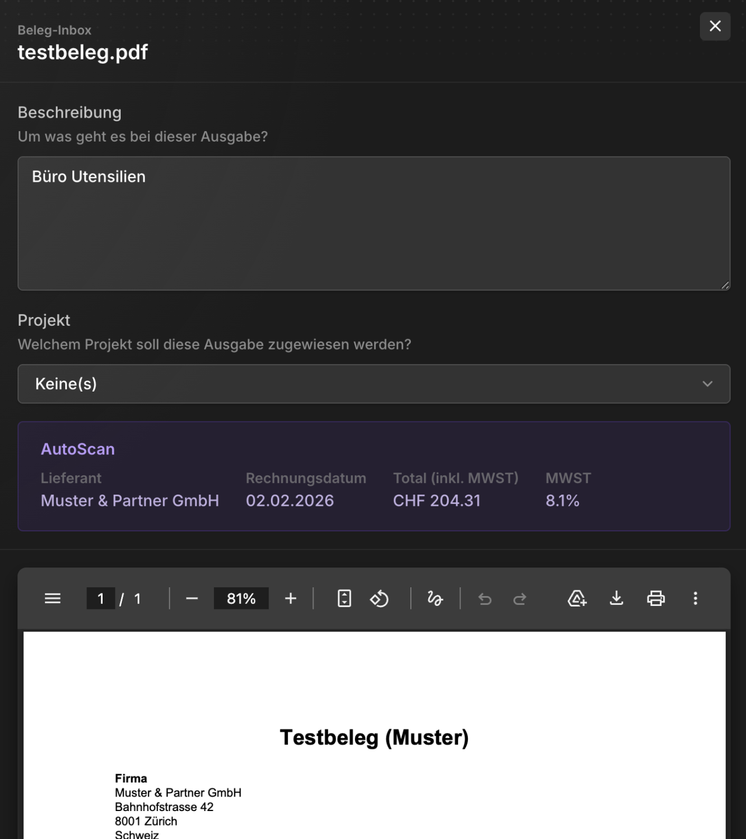The height and width of the screenshot is (839, 746).
Task: Click the AutoScan supplier Muster & Partner GmbH
Action: pos(130,500)
